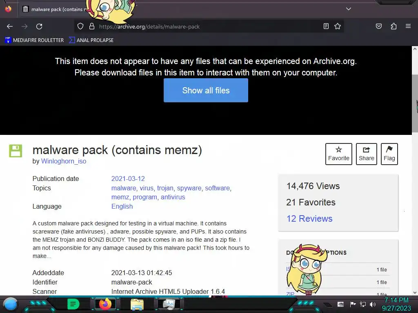Open tracking protection shield icon
The width and height of the screenshot is (418, 313).
80,26
